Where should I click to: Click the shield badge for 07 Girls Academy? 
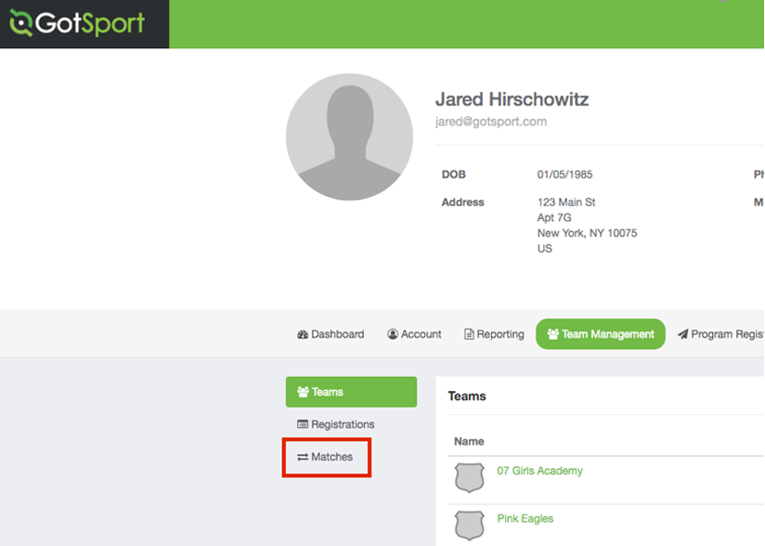[x=468, y=474]
